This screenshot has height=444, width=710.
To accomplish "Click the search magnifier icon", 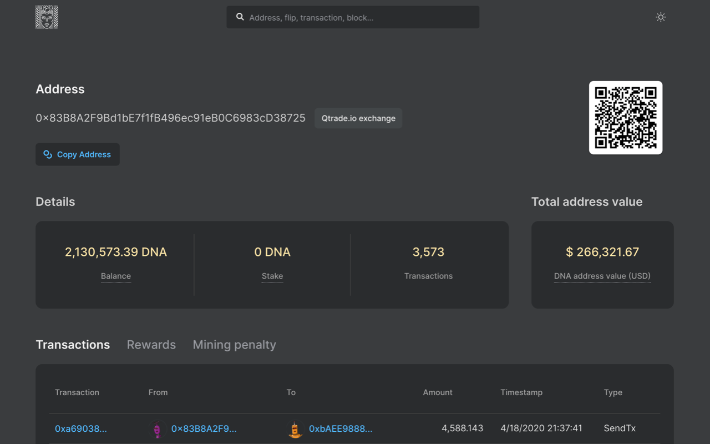I will [x=240, y=17].
